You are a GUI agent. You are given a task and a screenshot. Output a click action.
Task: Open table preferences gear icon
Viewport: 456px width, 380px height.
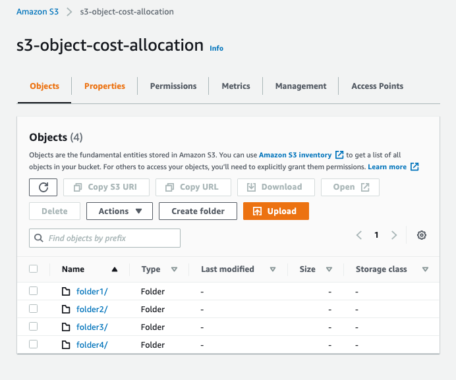[x=421, y=235]
